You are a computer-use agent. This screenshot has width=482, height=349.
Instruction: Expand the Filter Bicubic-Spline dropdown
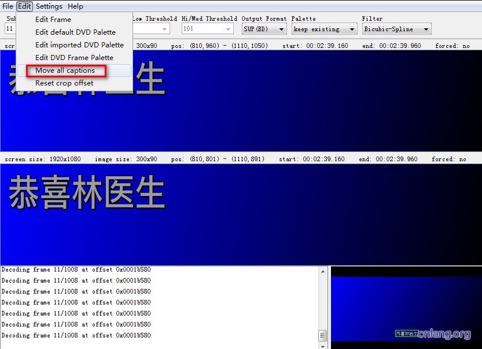tap(426, 29)
